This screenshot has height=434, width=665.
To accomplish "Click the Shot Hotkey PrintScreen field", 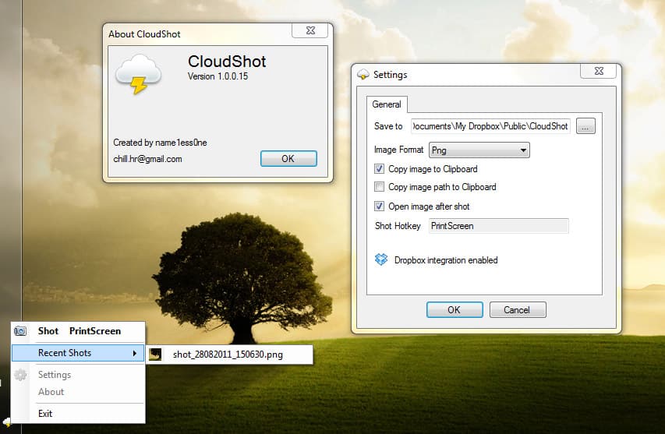I will point(498,226).
